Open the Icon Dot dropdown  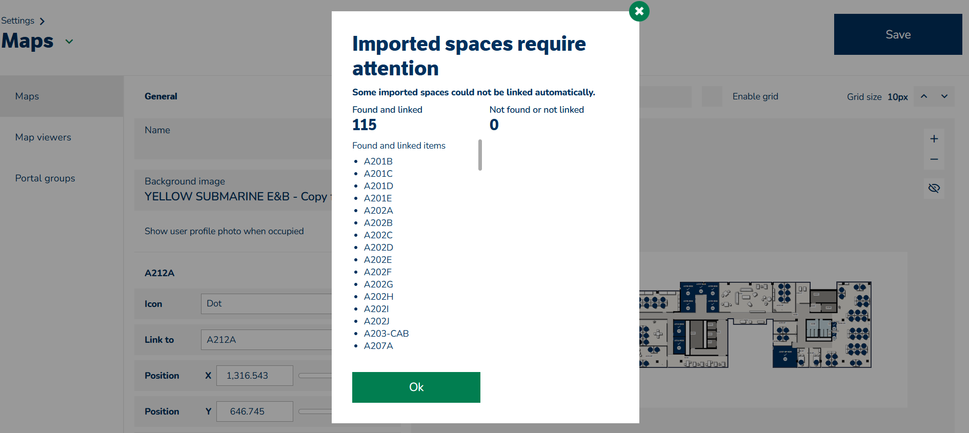pyautogui.click(x=267, y=304)
